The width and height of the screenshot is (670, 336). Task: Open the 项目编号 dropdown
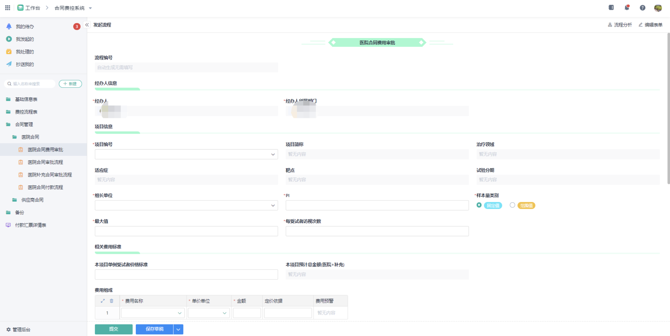point(186,154)
